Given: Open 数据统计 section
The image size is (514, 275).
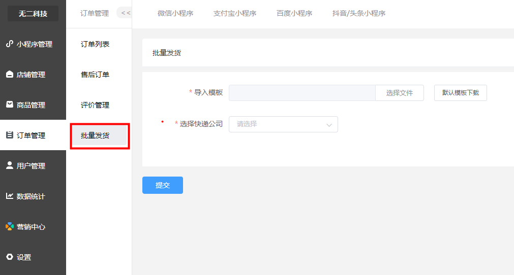Looking at the screenshot, I should point(33,196).
